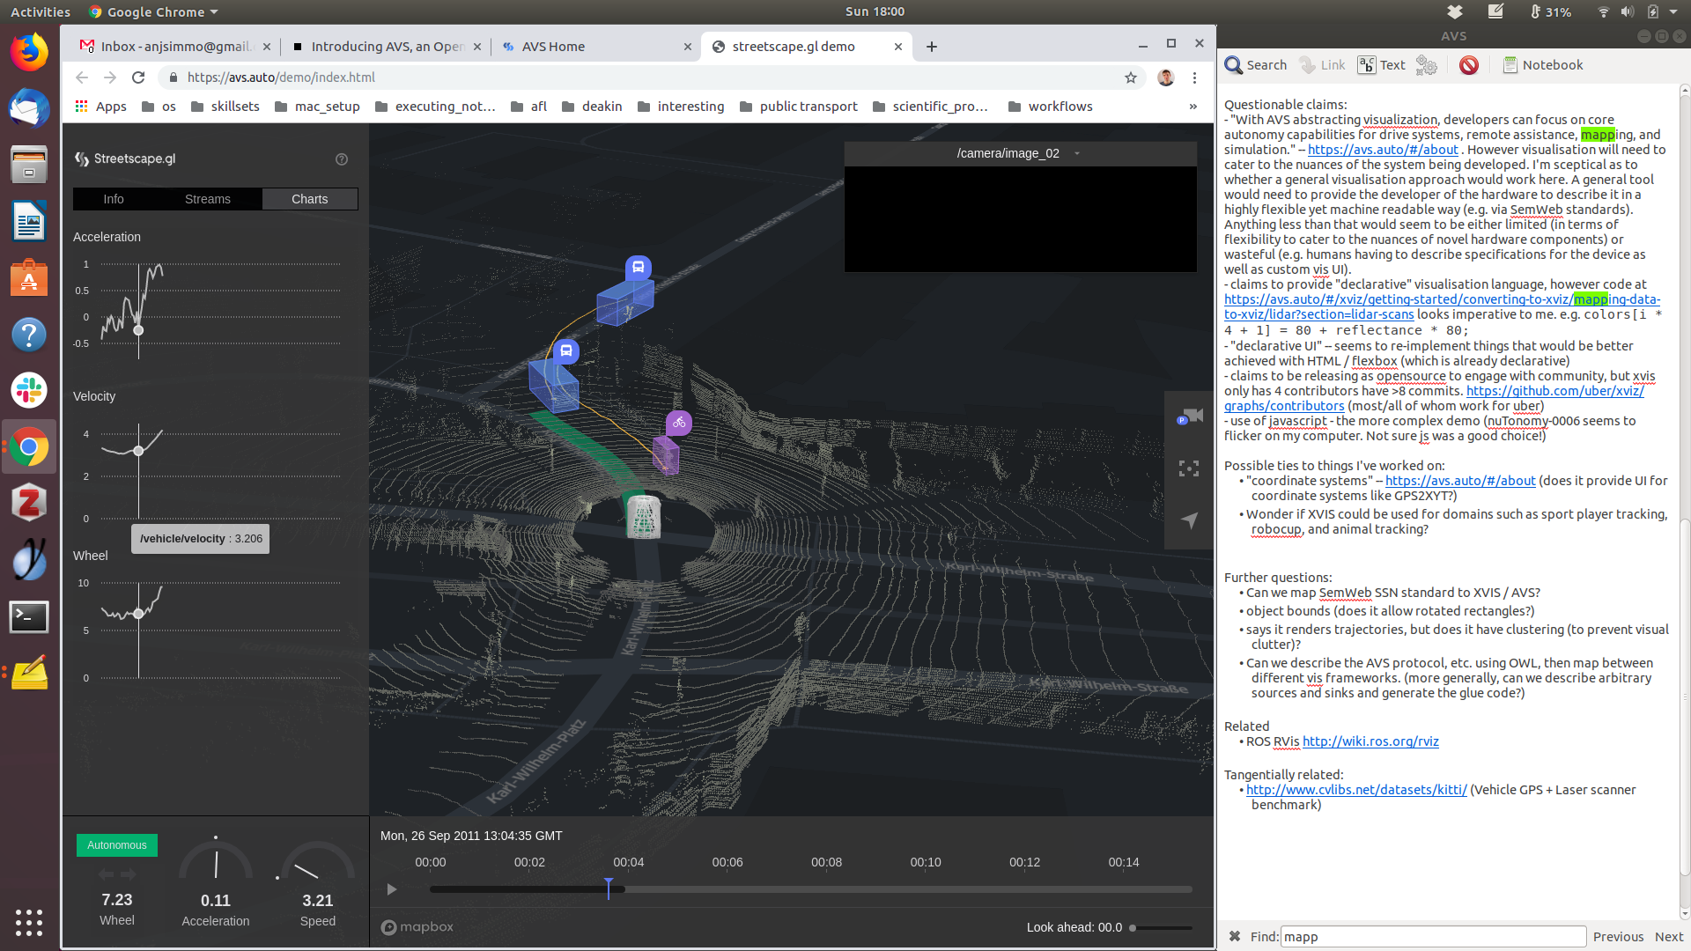Bookmark page with the star icon
Image resolution: width=1691 pixels, height=951 pixels.
1131,77
